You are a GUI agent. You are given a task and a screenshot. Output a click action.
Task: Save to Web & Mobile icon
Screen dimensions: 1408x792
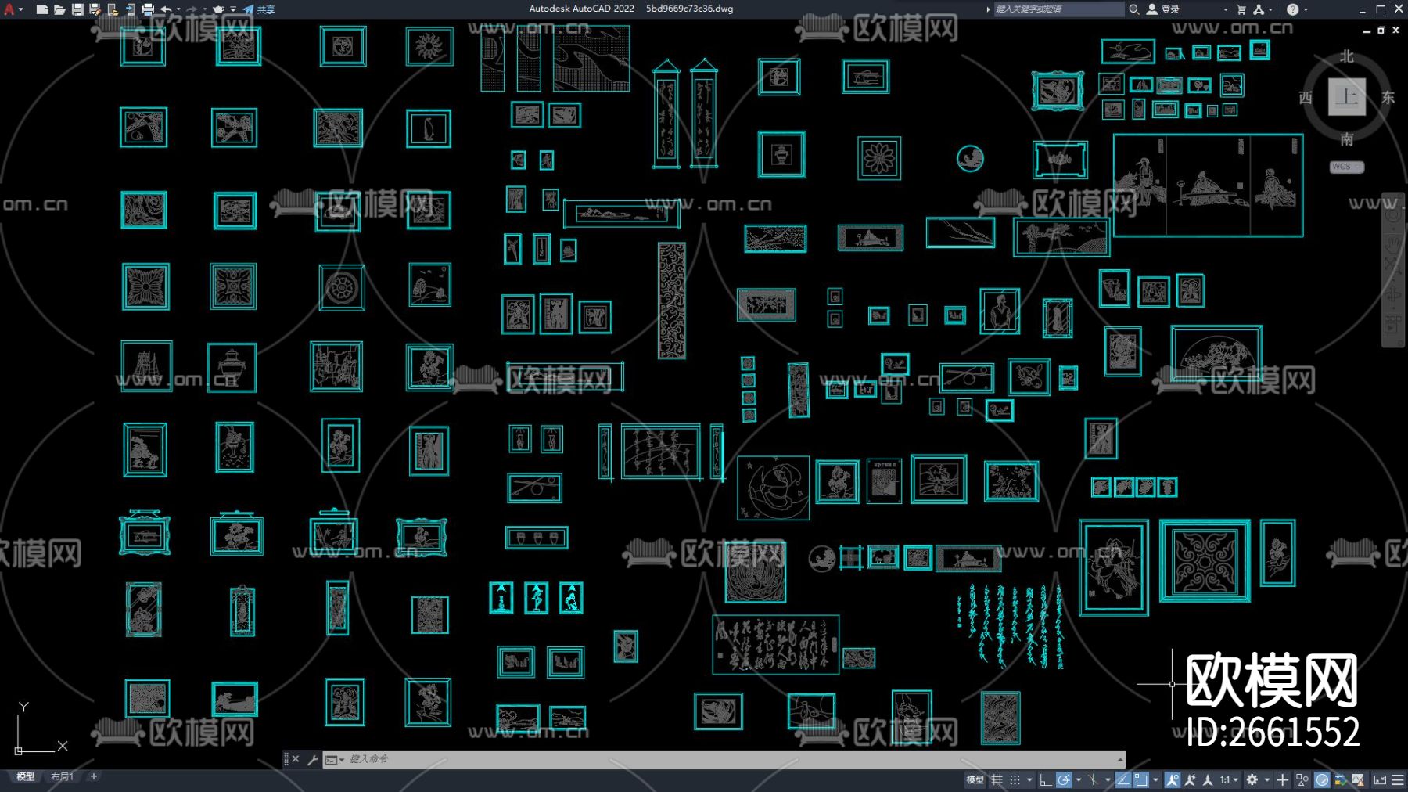130,9
